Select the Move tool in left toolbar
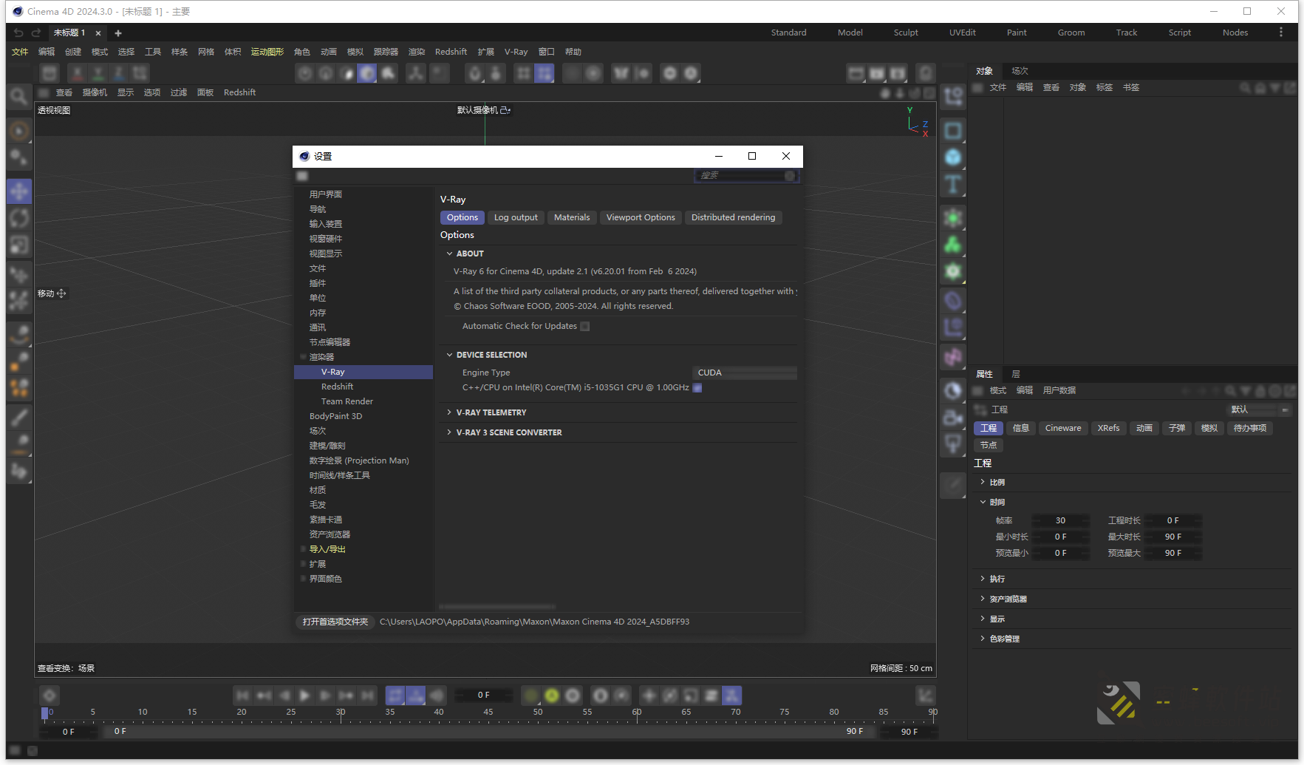 pos(19,191)
